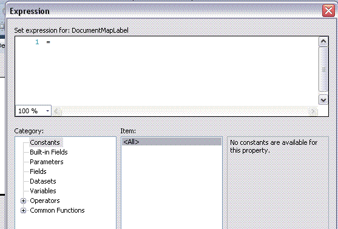Open the 100 % zoom dropdown

pos(48,111)
